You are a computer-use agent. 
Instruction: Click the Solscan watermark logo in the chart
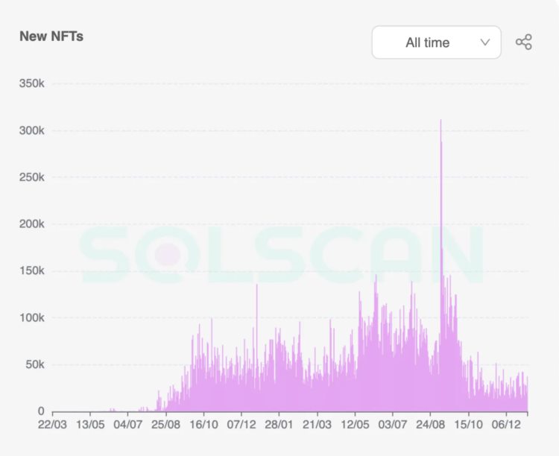(282, 255)
